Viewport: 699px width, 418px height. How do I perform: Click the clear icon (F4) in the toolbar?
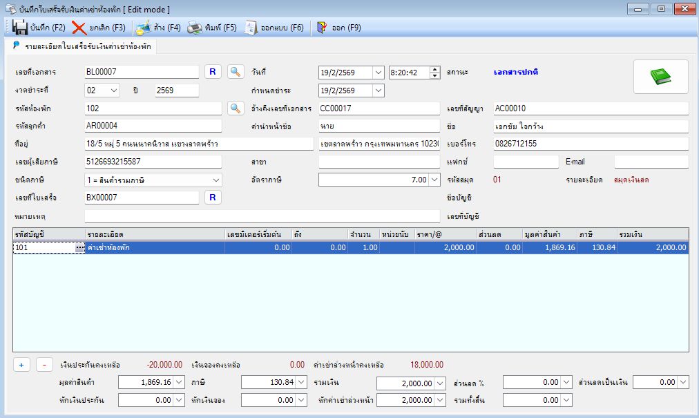(143, 28)
